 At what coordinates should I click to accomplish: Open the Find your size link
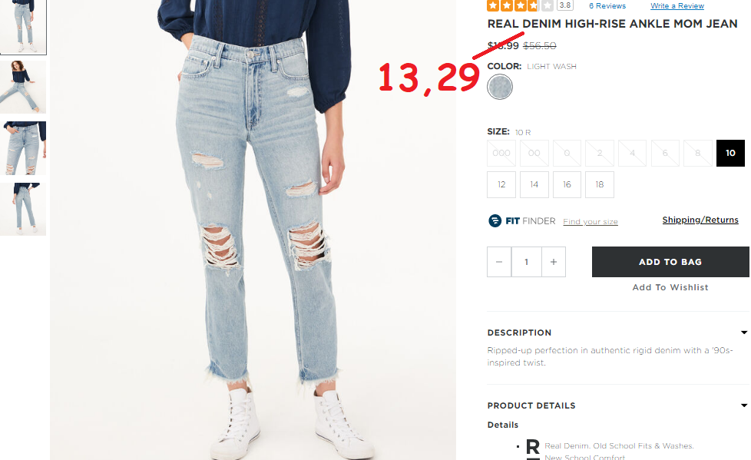click(x=591, y=221)
